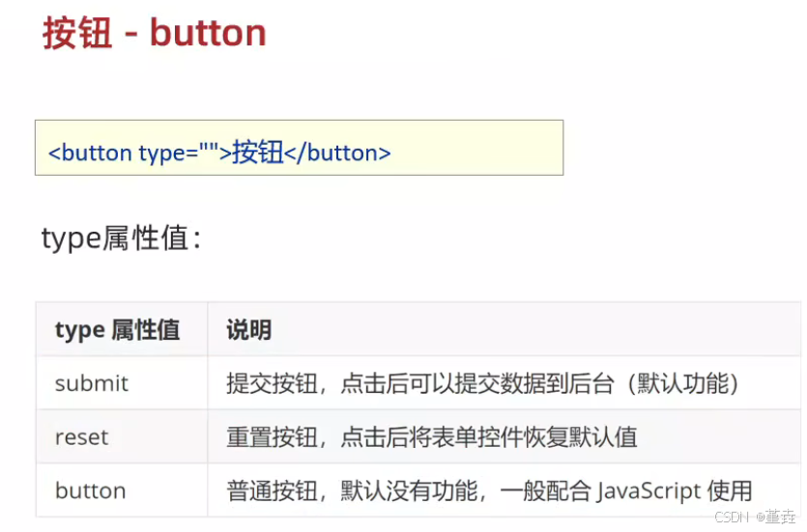Click the code line '<button type="">按钮</button>'
Viewport: 807px width, 532px height.
pyautogui.click(x=219, y=153)
